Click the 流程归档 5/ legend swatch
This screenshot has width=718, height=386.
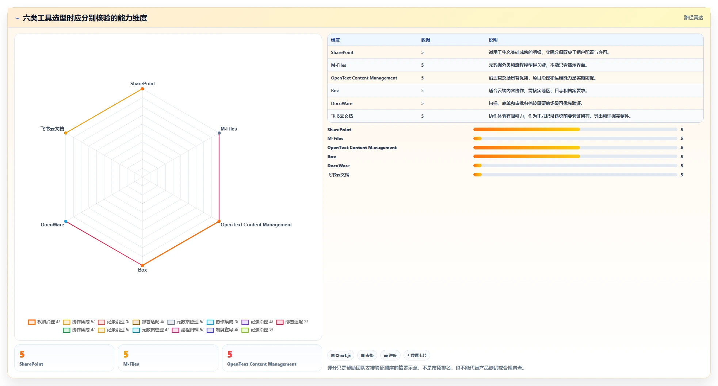(x=175, y=330)
